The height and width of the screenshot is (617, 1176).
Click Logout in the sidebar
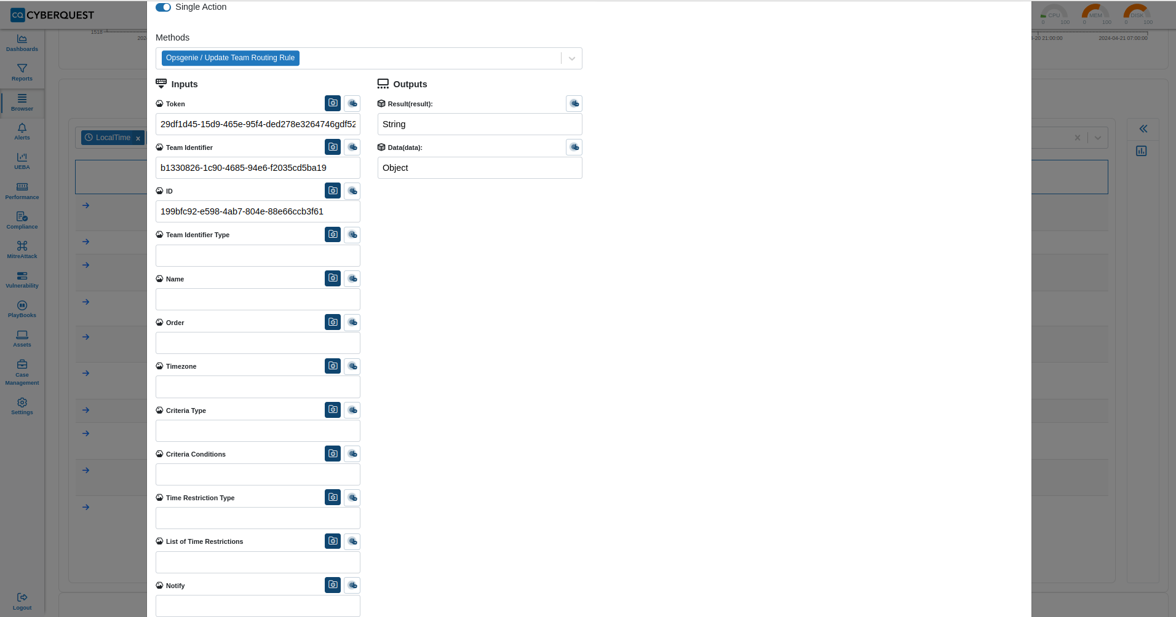pos(22,602)
